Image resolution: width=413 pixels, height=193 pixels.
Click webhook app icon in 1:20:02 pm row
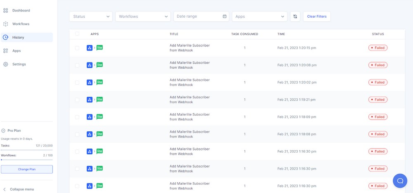[90, 82]
